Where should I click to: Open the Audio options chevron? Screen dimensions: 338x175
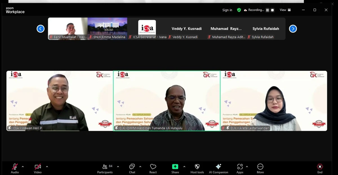(x=23, y=167)
